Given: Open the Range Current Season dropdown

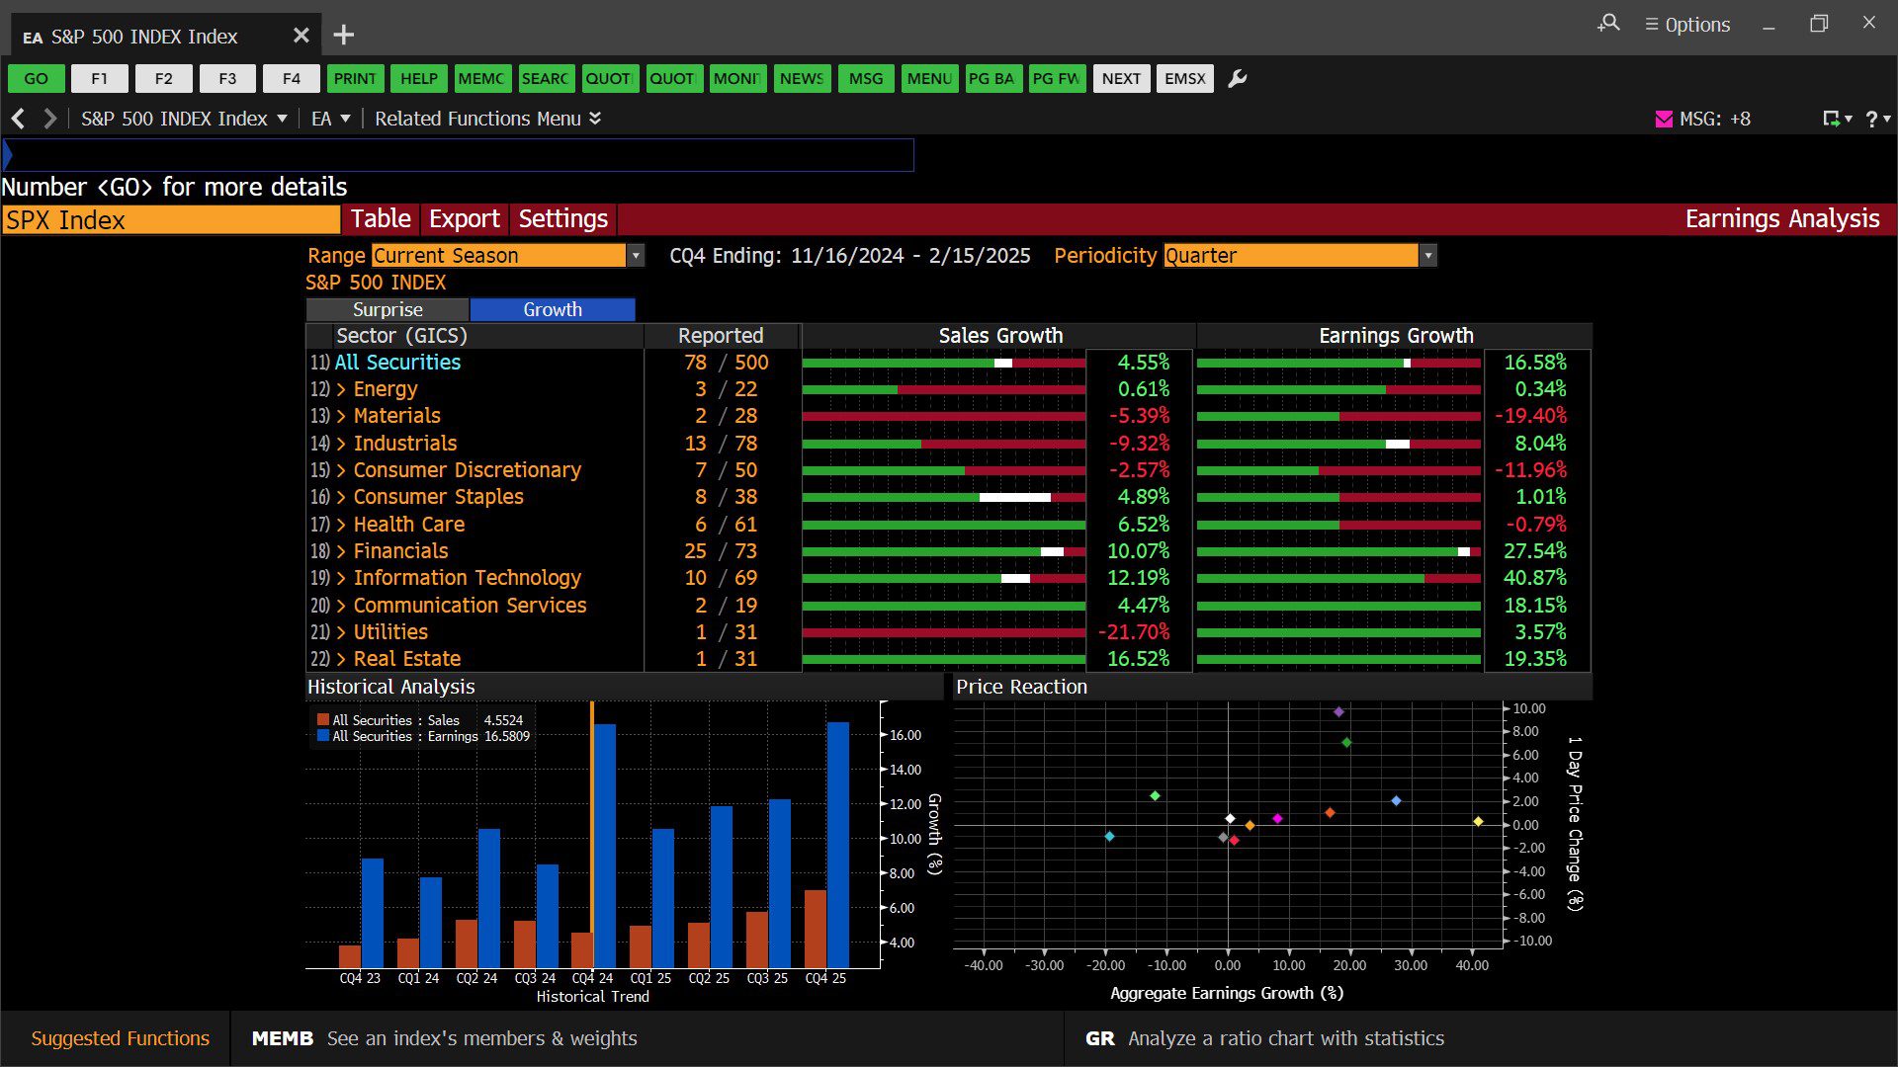Looking at the screenshot, I should pos(636,256).
